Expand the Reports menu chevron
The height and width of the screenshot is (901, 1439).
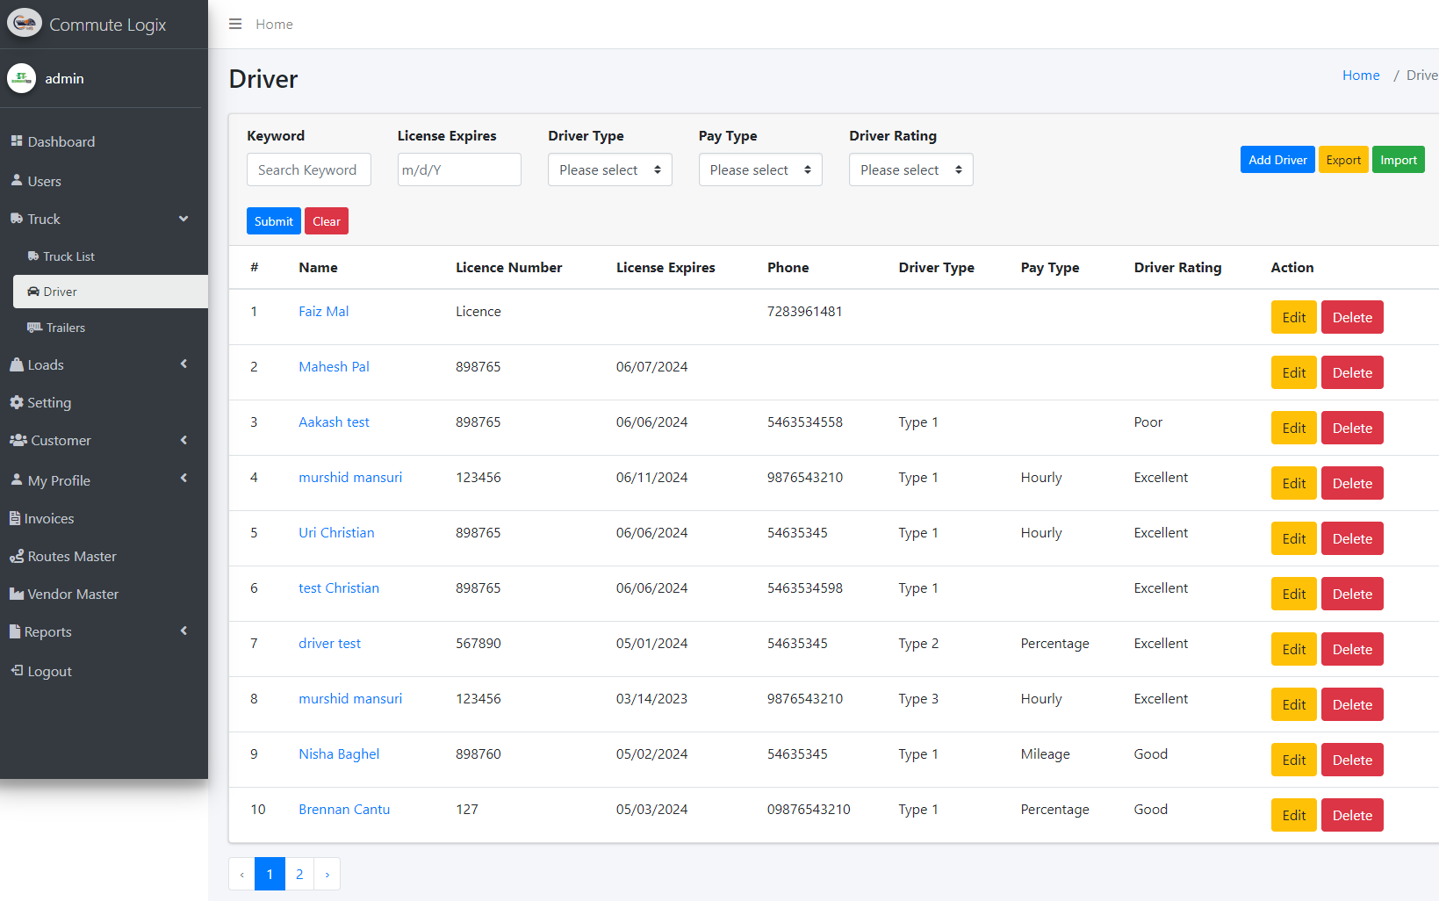coord(183,631)
